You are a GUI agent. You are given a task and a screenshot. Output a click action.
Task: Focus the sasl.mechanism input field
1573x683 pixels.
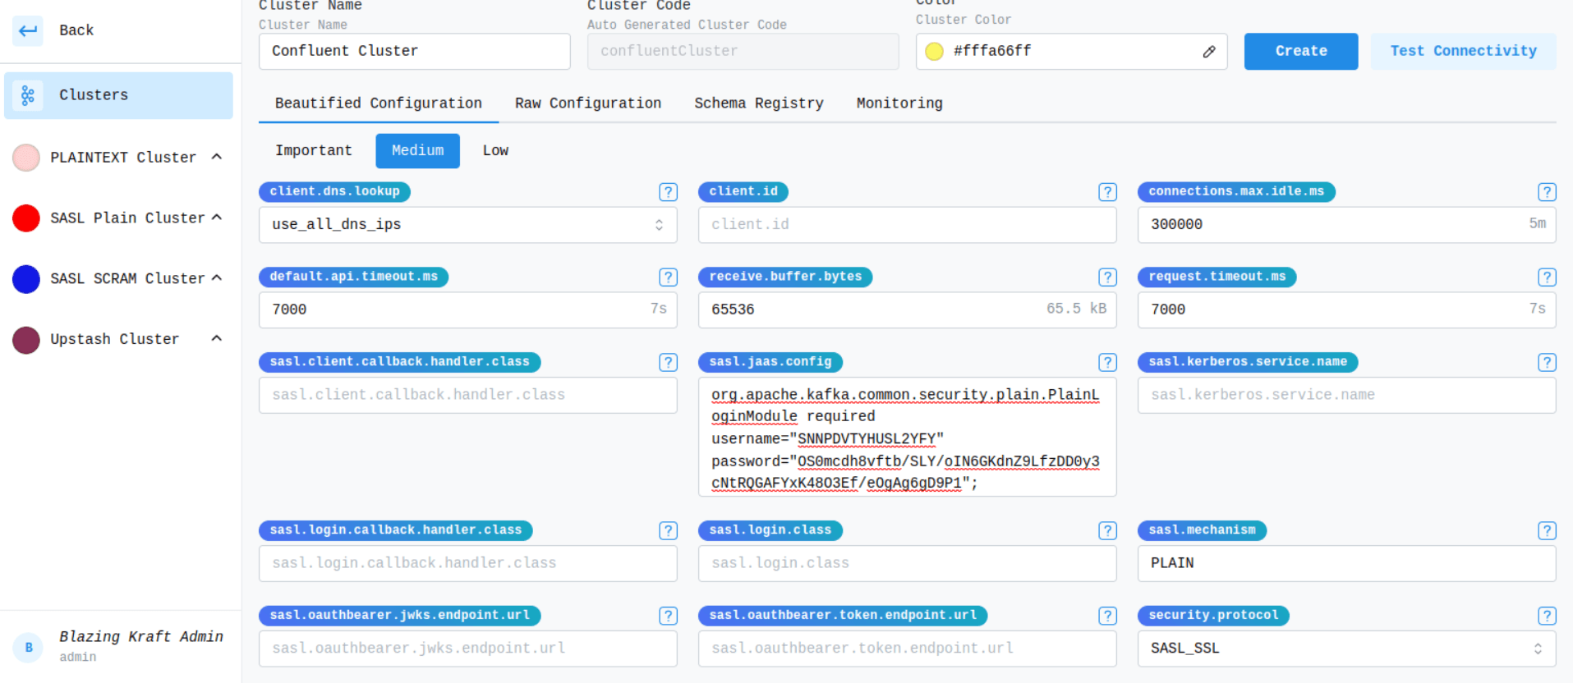click(x=1347, y=564)
